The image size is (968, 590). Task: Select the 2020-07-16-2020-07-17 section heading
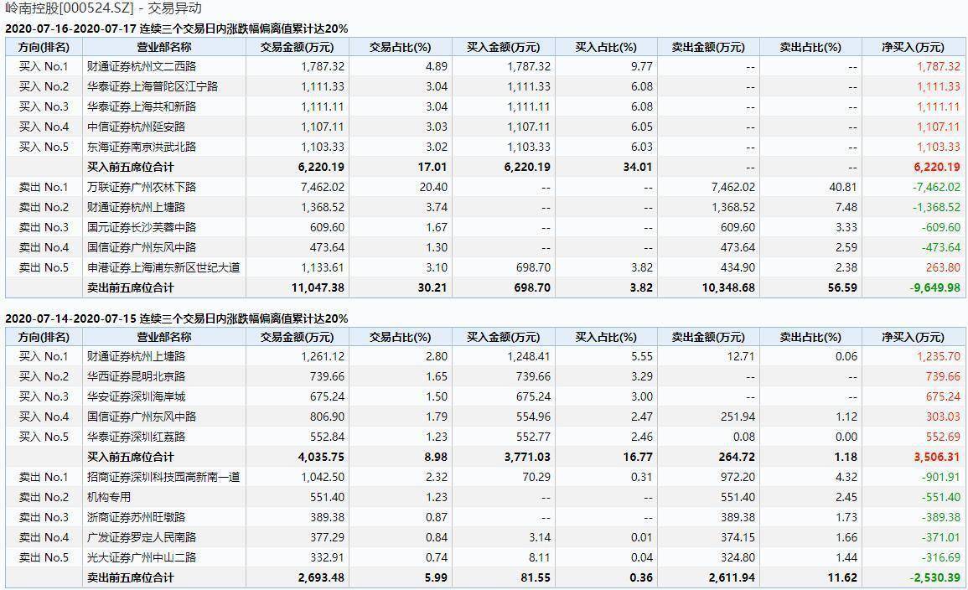click(177, 28)
